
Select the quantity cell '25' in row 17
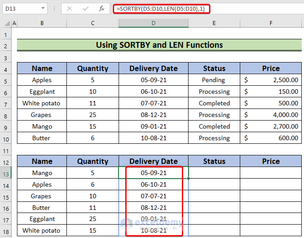(93, 219)
